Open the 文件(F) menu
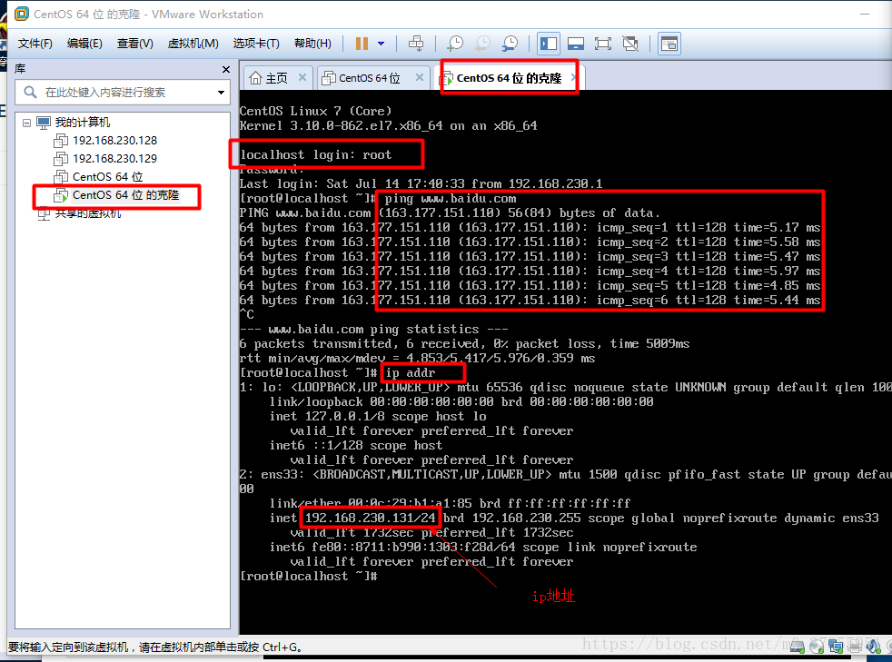The width and height of the screenshot is (892, 662). (x=35, y=44)
